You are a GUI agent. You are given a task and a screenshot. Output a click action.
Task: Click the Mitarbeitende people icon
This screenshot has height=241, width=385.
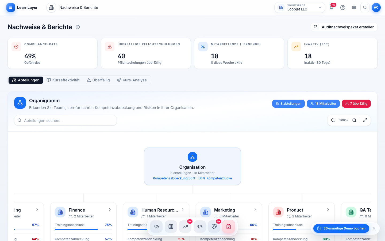tap(203, 47)
